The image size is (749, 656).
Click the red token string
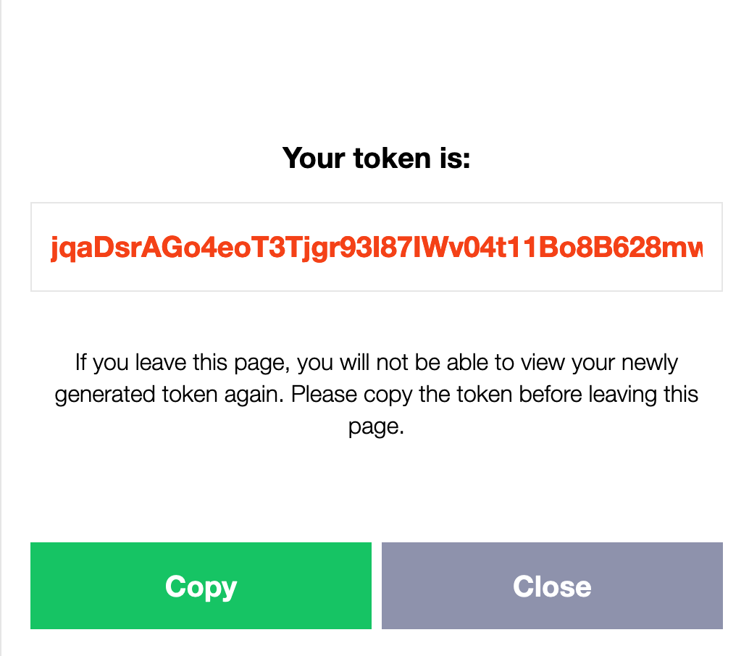376,248
